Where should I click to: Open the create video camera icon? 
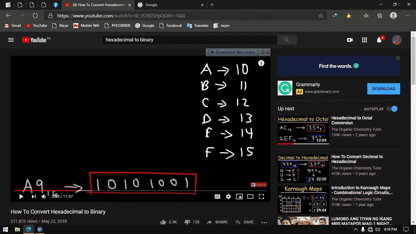pos(350,40)
